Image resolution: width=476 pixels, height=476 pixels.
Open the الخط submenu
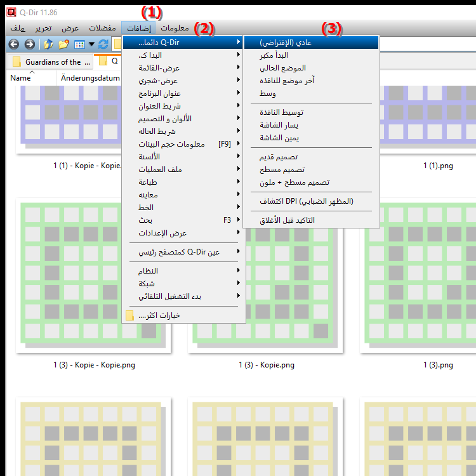tap(183, 208)
